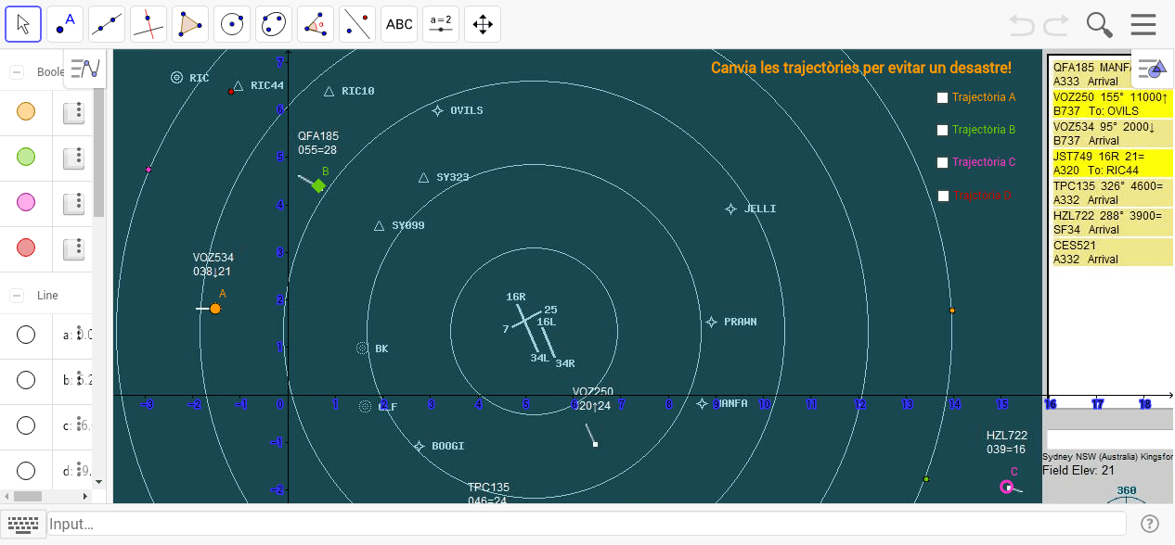
Task: Click the BOOGI waypoint marker
Action: click(x=419, y=446)
